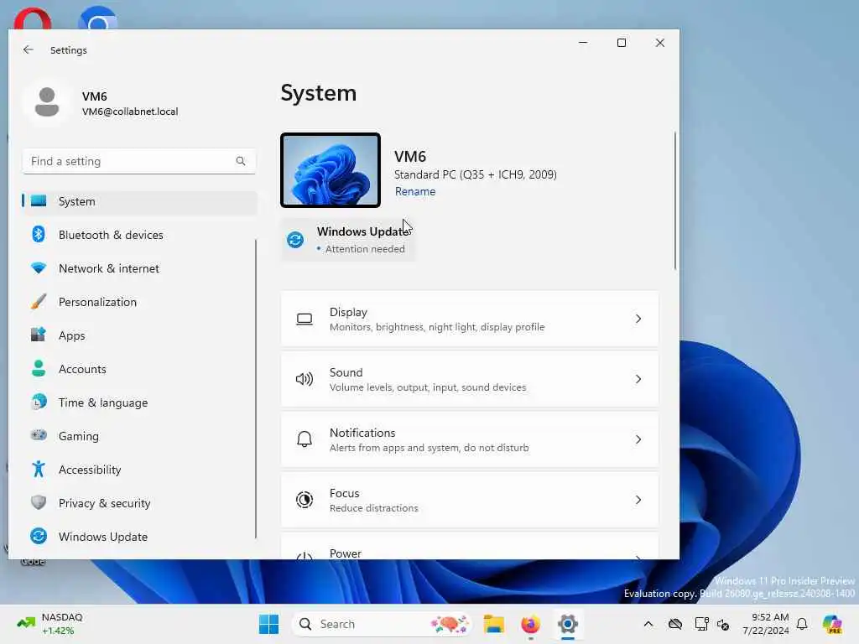
Task: Click the Rename link under VM6
Action: (x=415, y=191)
